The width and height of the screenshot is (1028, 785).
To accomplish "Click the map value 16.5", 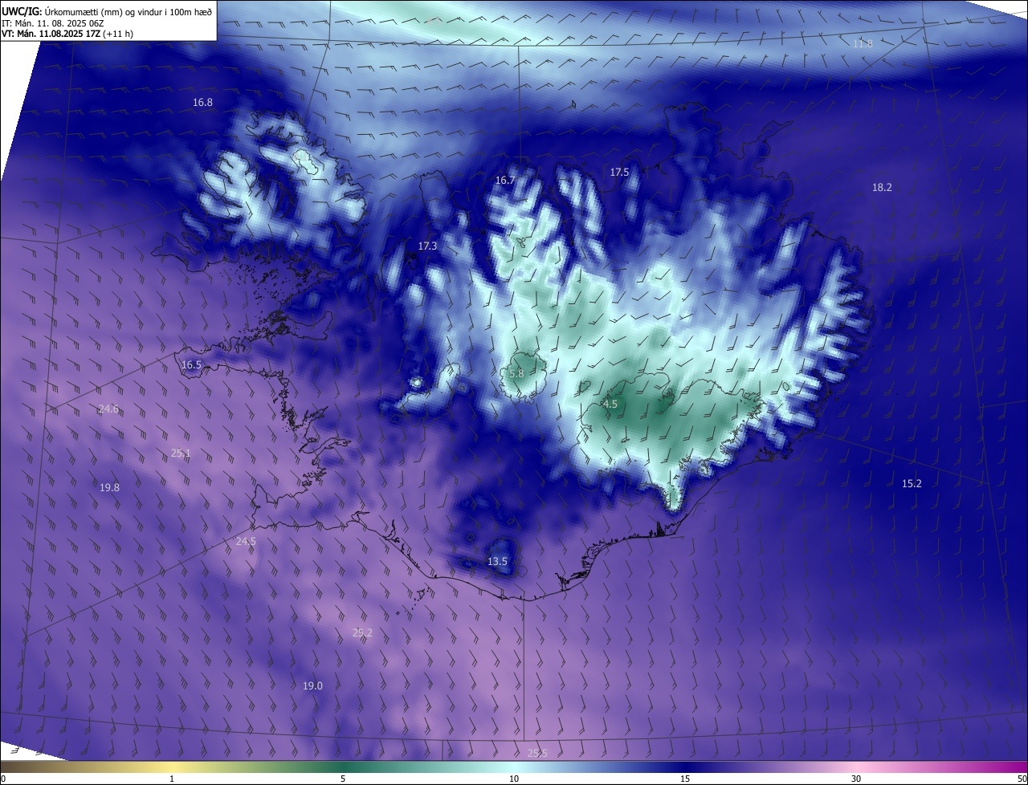I will [x=191, y=364].
